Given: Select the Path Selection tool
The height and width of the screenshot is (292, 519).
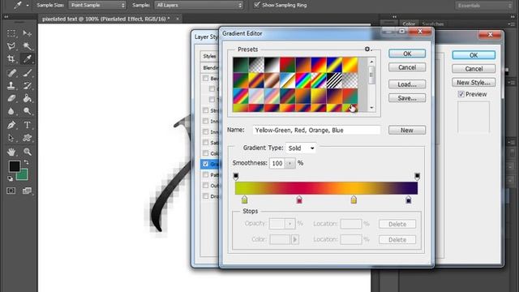Looking at the screenshot, I should (x=11, y=138).
